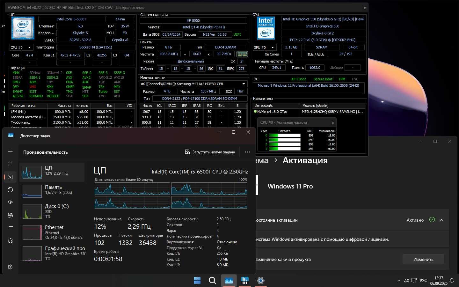
Task: Click the Socket H4 (LGA1151) platform value
Action: (96, 47)
